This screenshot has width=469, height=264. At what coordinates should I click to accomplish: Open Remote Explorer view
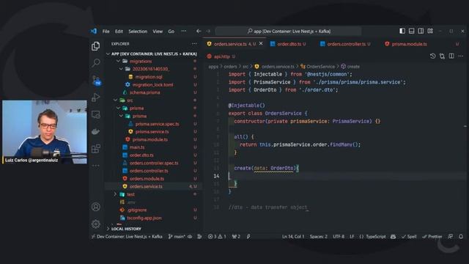pyautogui.click(x=96, y=114)
